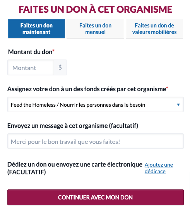The height and width of the screenshot is (213, 190).
Task: Follow the 'Ajoutez une dédicace' link
Action: pos(159,168)
